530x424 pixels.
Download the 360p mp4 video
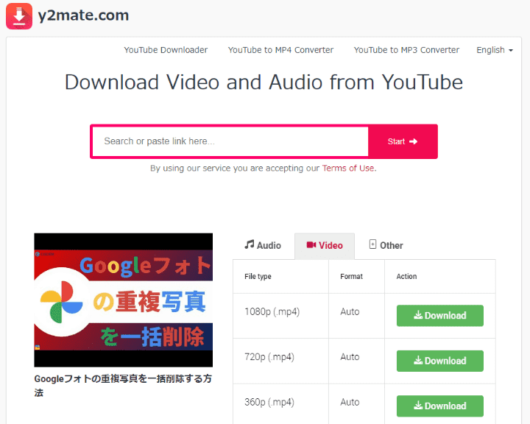coord(439,406)
